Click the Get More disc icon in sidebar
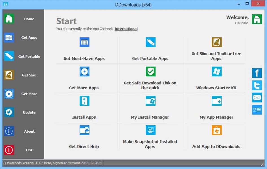This screenshot has width=267, height=169. pyautogui.click(x=9, y=94)
